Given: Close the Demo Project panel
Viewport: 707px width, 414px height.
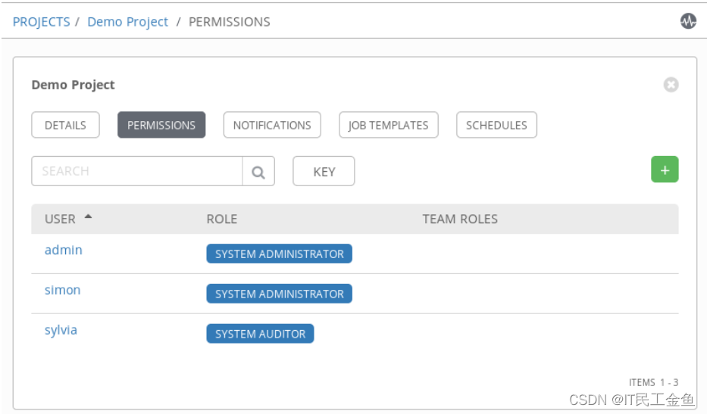Looking at the screenshot, I should 671,84.
